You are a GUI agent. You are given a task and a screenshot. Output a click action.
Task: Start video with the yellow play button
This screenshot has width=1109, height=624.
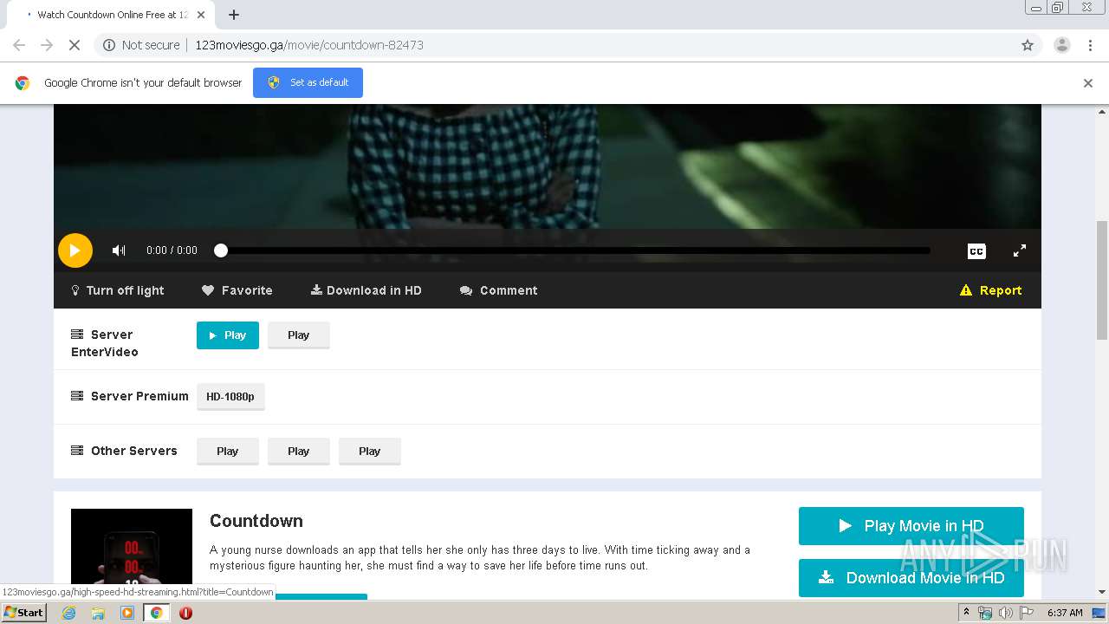point(75,250)
